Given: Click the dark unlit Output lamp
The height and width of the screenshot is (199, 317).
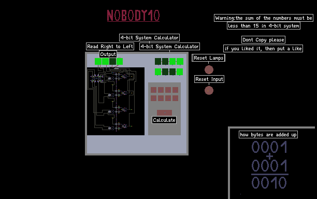Looking at the screenshot, I should tap(112, 62).
